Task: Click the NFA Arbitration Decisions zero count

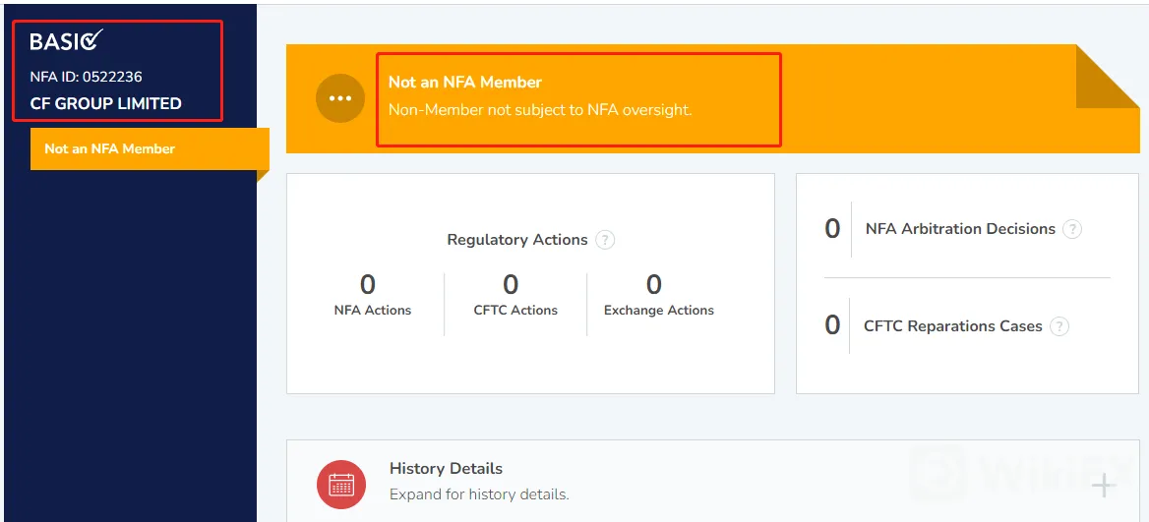Action: point(832,229)
